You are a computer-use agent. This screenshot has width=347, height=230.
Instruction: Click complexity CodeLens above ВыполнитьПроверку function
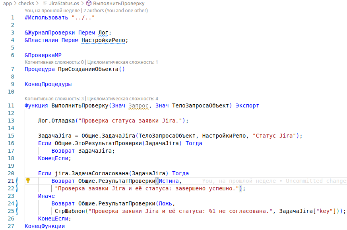91,99
